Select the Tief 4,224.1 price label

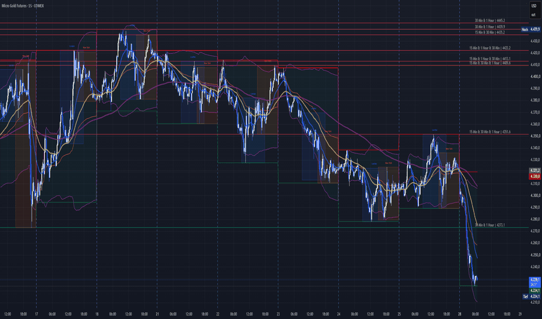[532, 296]
